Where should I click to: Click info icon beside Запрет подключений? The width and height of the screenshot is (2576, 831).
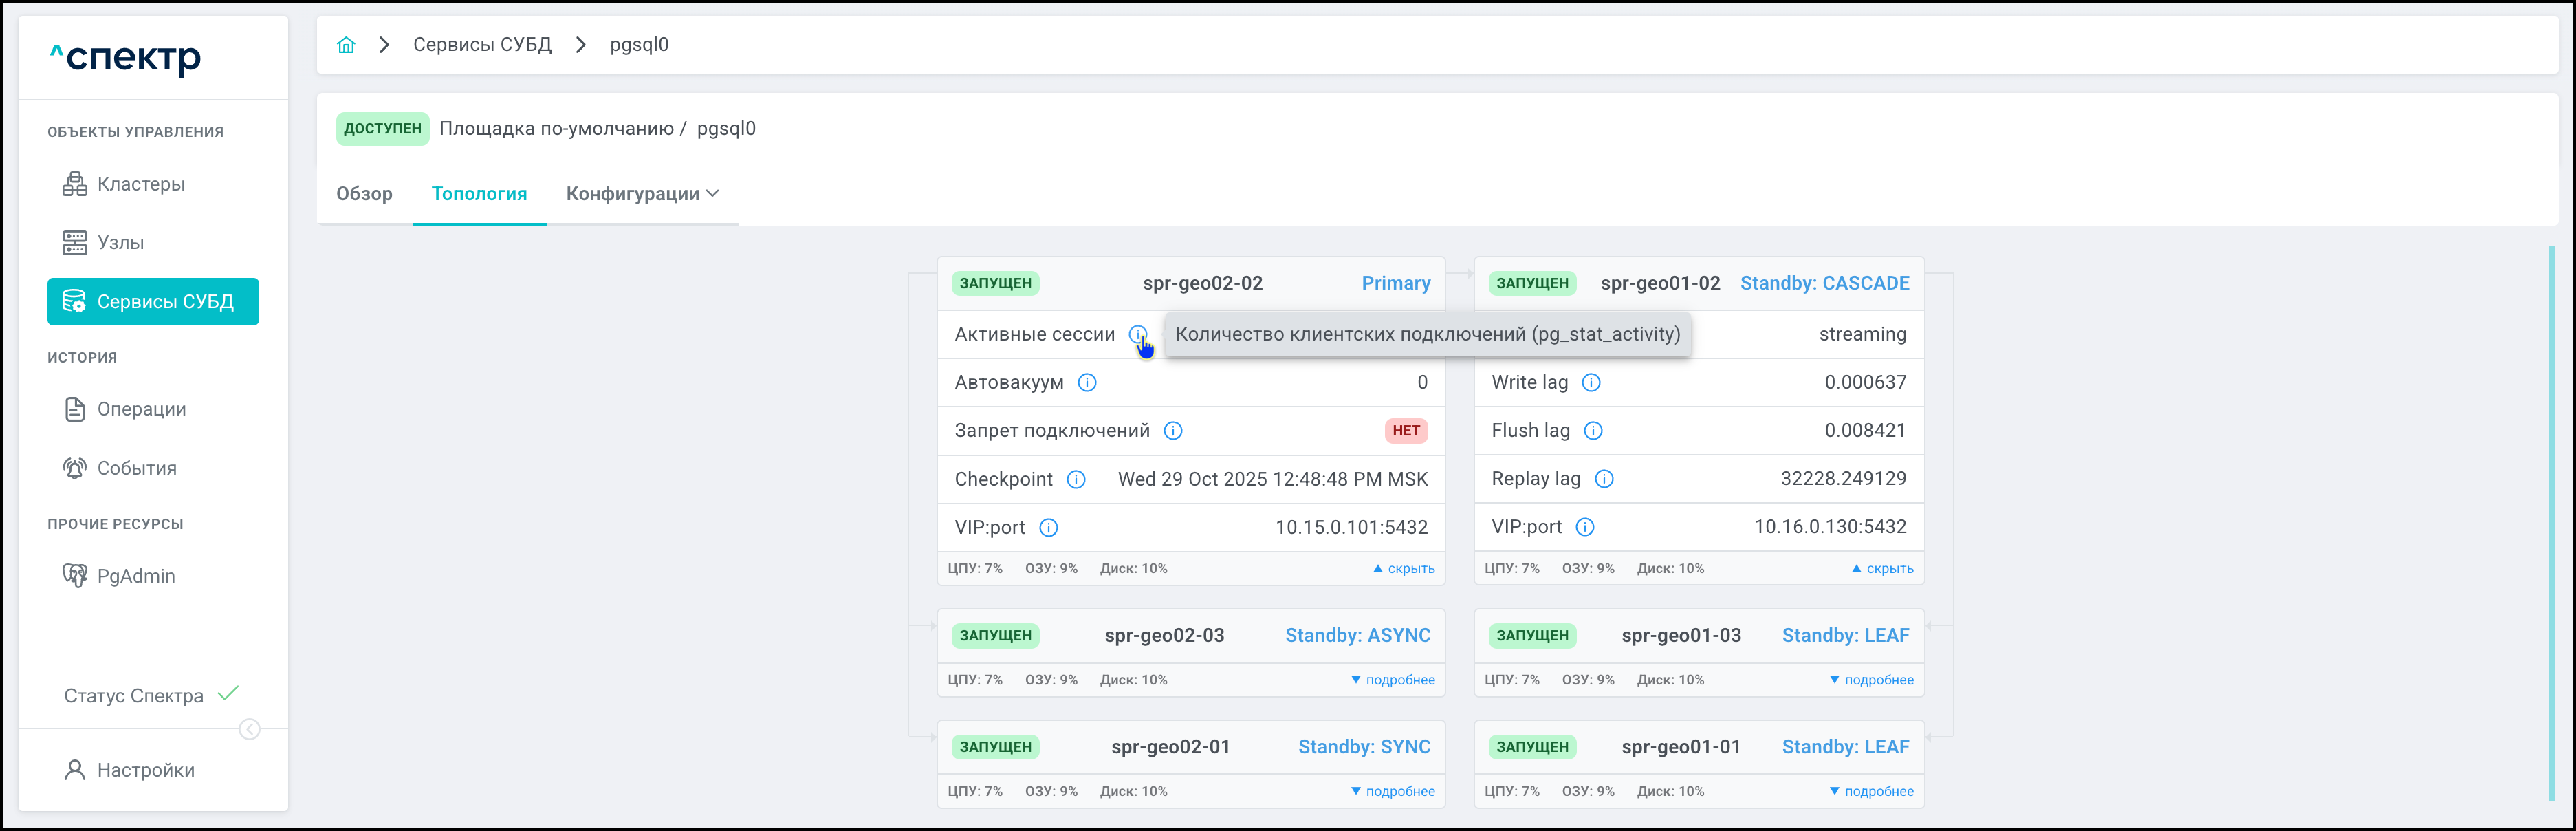1173,431
